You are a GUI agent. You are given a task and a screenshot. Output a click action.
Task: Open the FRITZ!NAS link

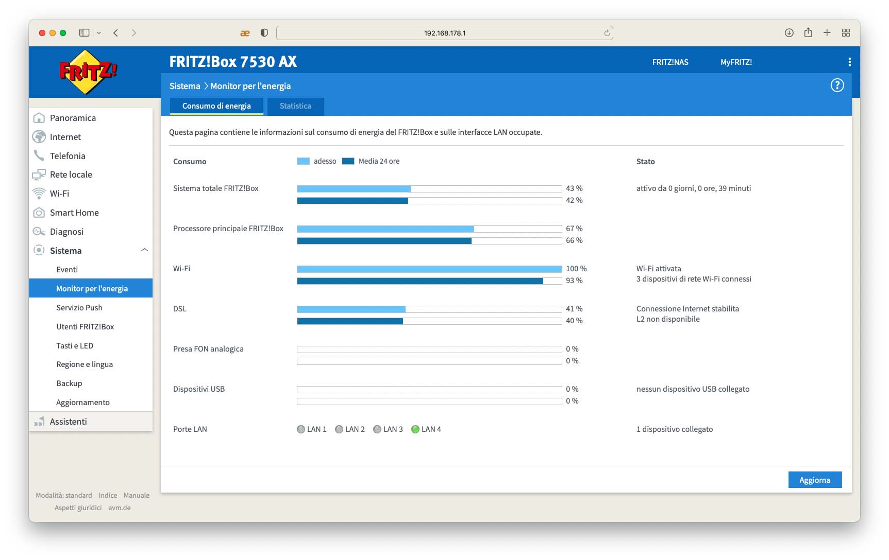(x=670, y=62)
